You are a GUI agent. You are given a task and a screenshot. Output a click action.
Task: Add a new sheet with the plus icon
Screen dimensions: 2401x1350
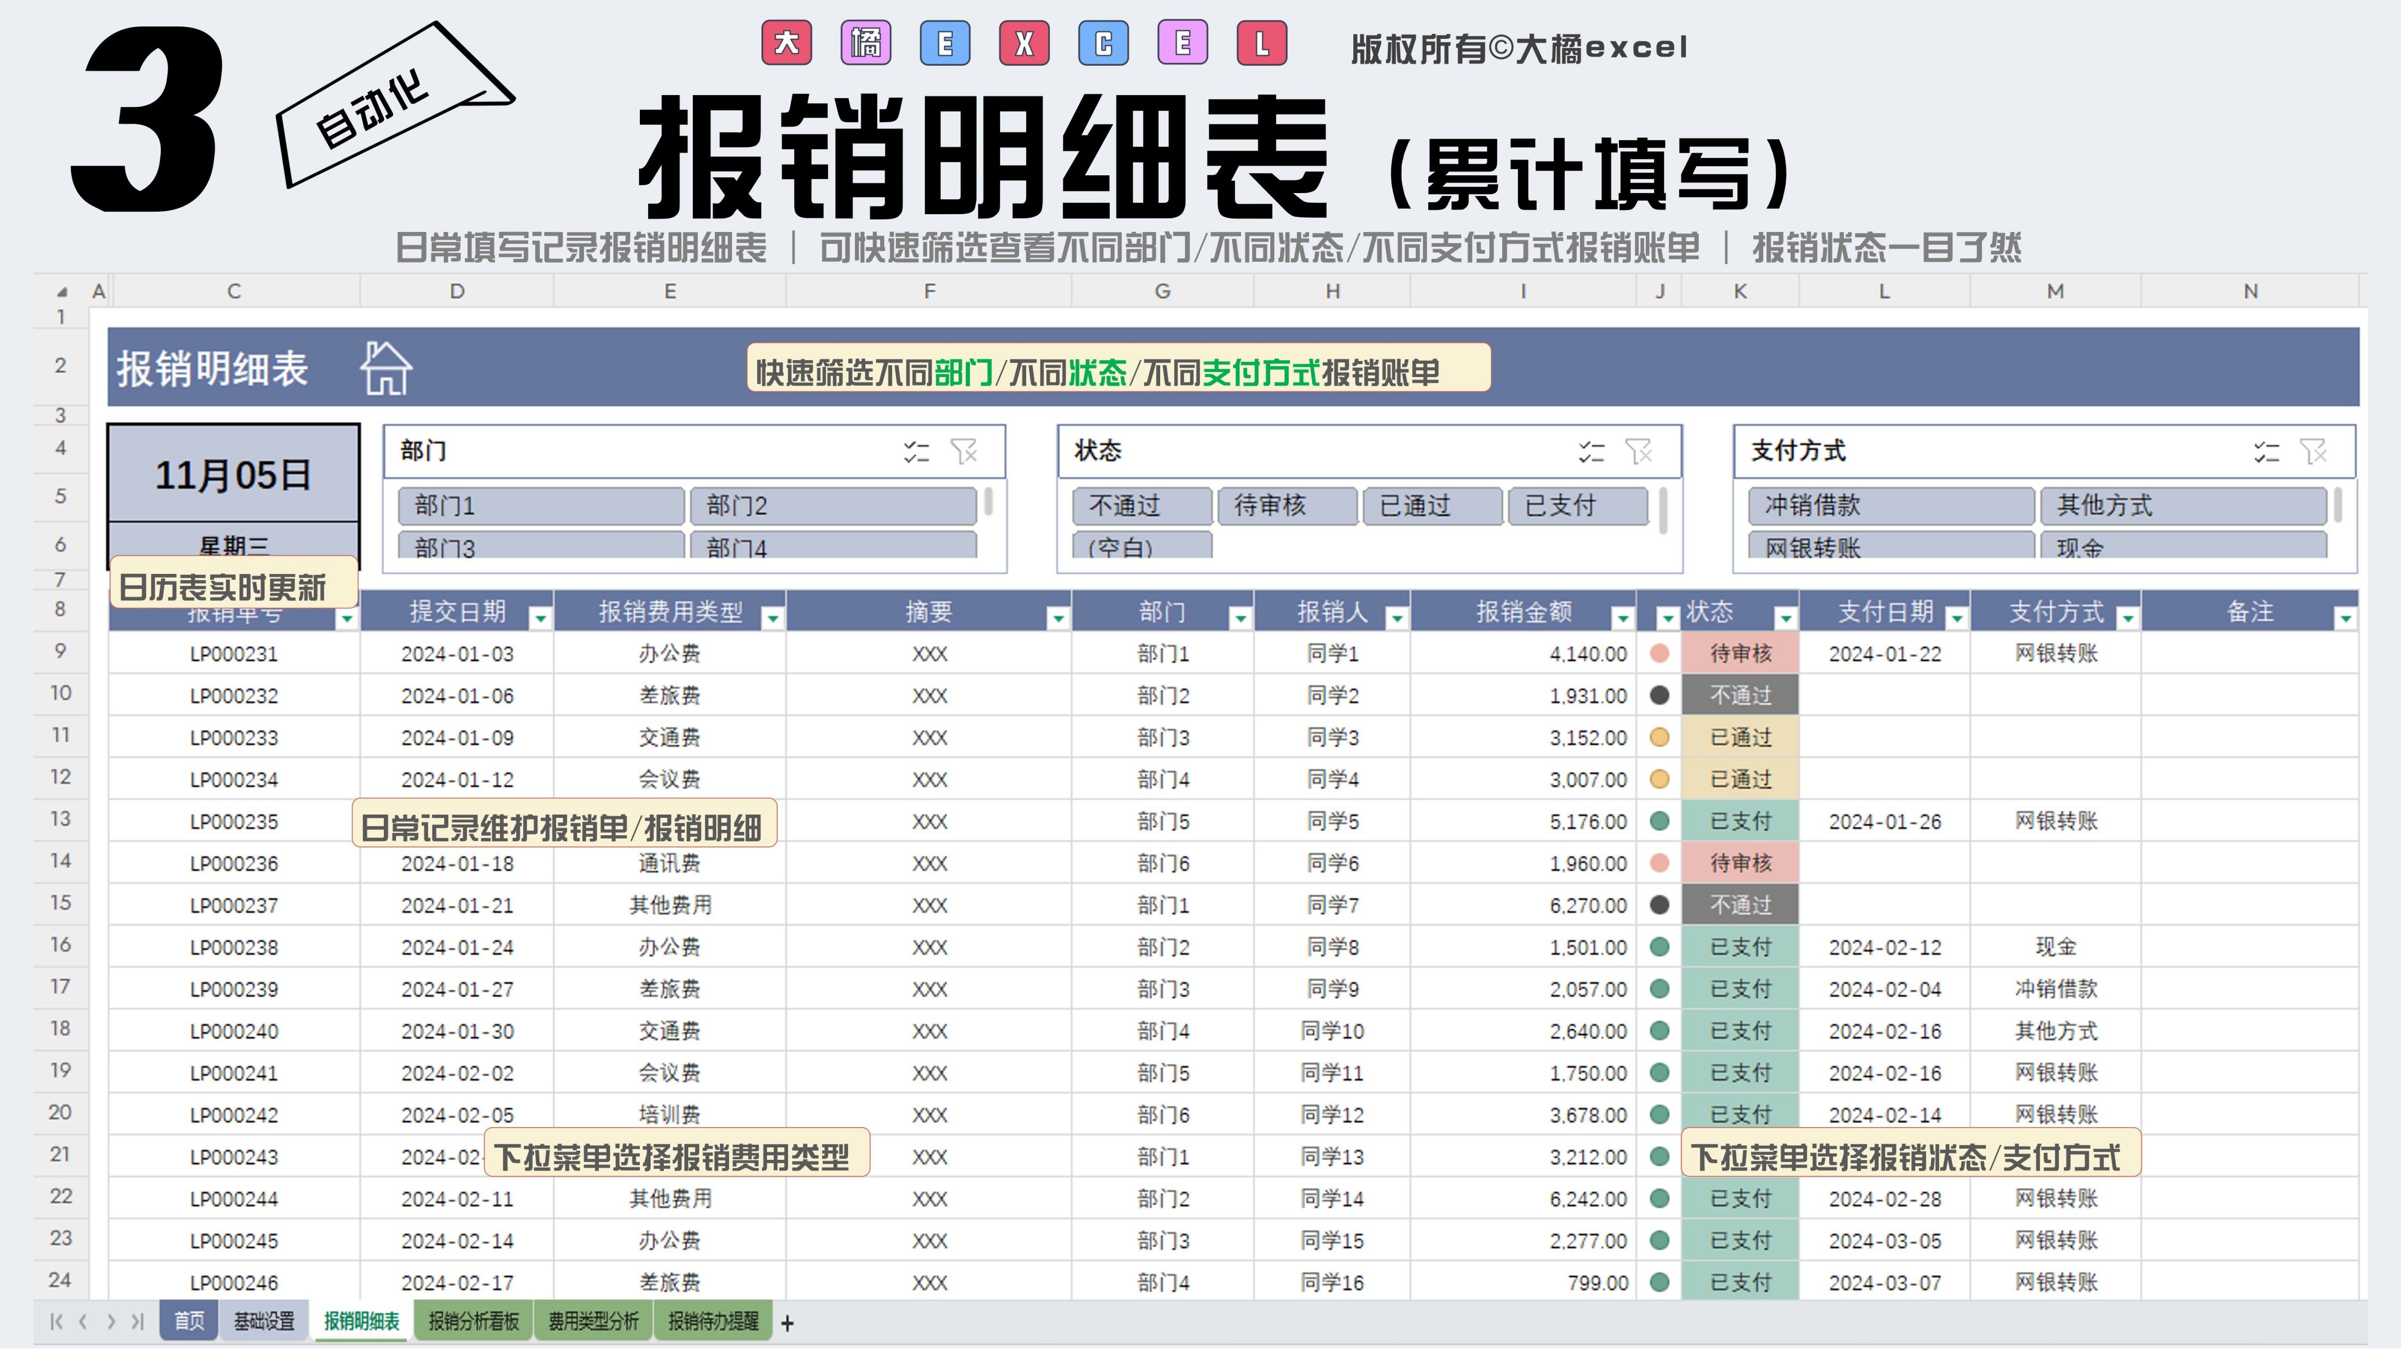pos(787,1323)
